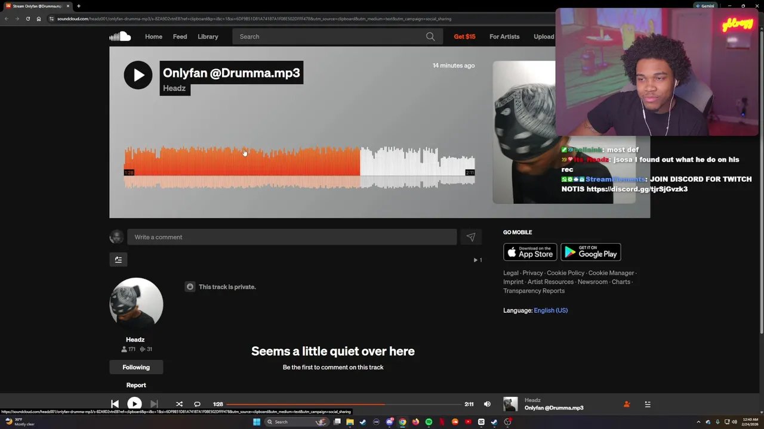Open Discord from the taskbar
The width and height of the screenshot is (764, 429).
pyautogui.click(x=390, y=422)
